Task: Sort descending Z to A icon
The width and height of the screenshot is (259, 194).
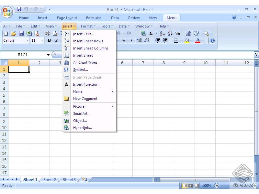Action: pos(170,33)
